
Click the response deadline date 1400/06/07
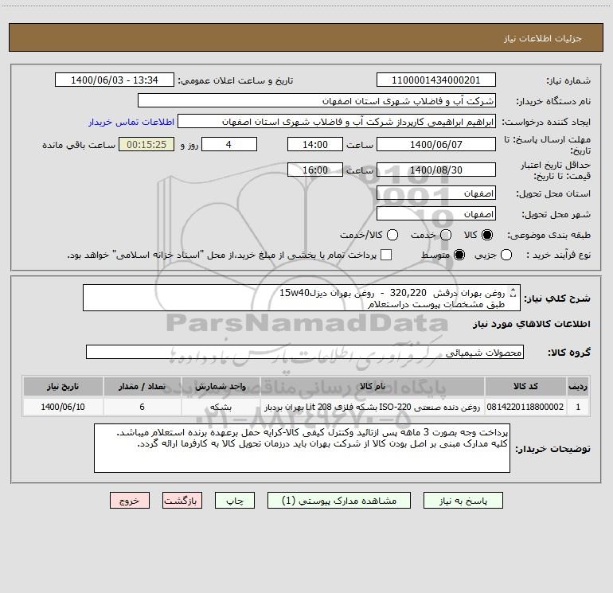pos(436,144)
